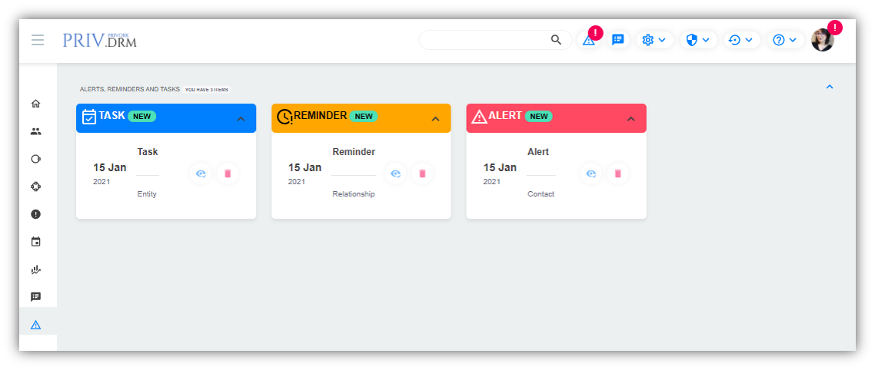
Task: Click the eye icon on the Reminder card
Action: pyautogui.click(x=395, y=173)
